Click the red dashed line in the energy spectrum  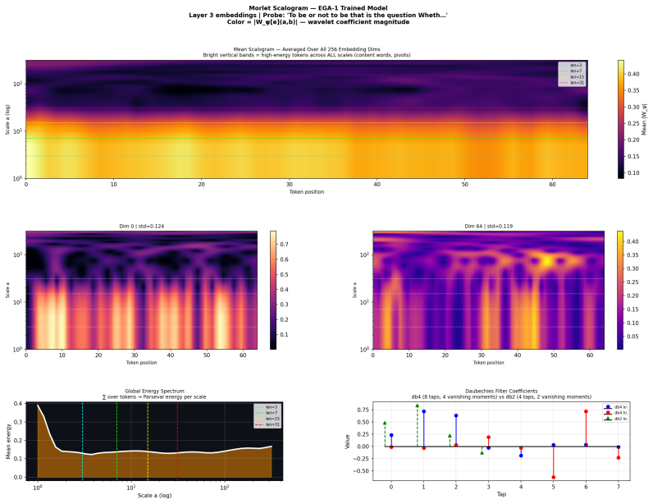(x=177, y=441)
